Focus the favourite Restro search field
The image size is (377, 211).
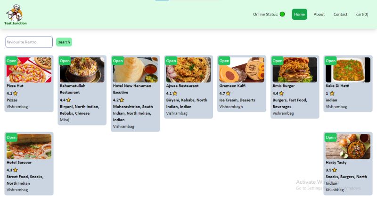point(29,42)
